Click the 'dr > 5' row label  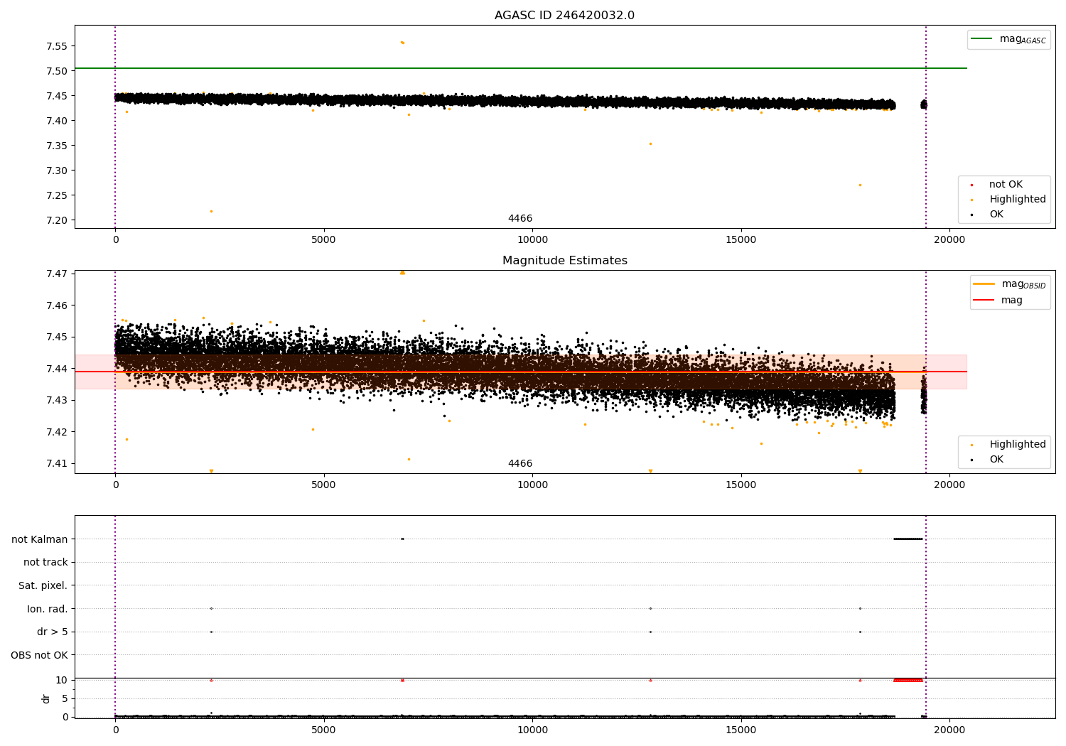tap(53, 632)
